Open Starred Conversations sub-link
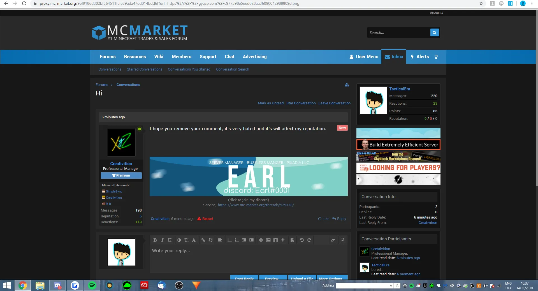Screen dimensions: 538x291 145,69
